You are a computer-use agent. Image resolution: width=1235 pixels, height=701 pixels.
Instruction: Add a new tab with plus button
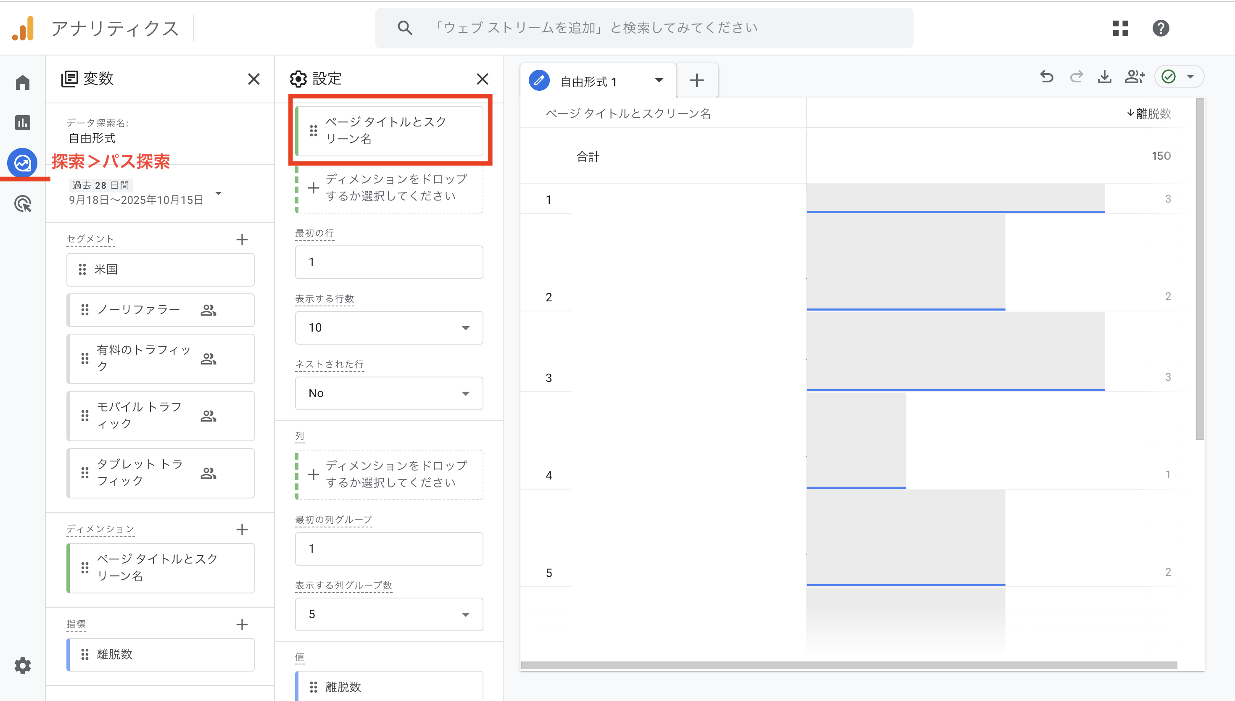click(697, 80)
